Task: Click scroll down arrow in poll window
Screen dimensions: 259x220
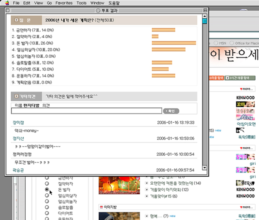Action: tap(204, 168)
